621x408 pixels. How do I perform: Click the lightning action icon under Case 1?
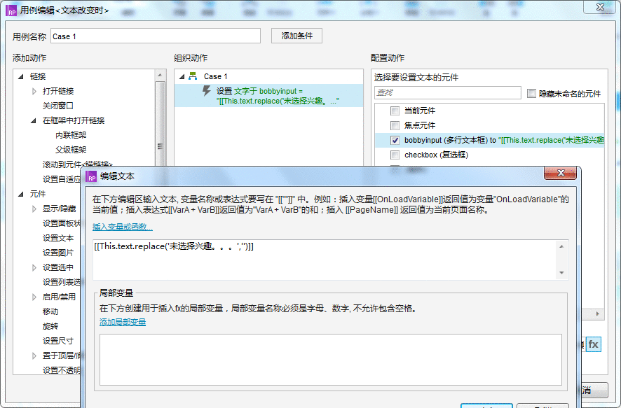click(206, 91)
